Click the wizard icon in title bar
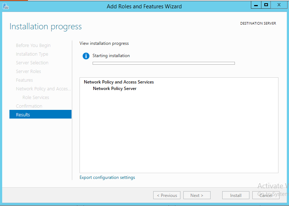 (5, 6)
